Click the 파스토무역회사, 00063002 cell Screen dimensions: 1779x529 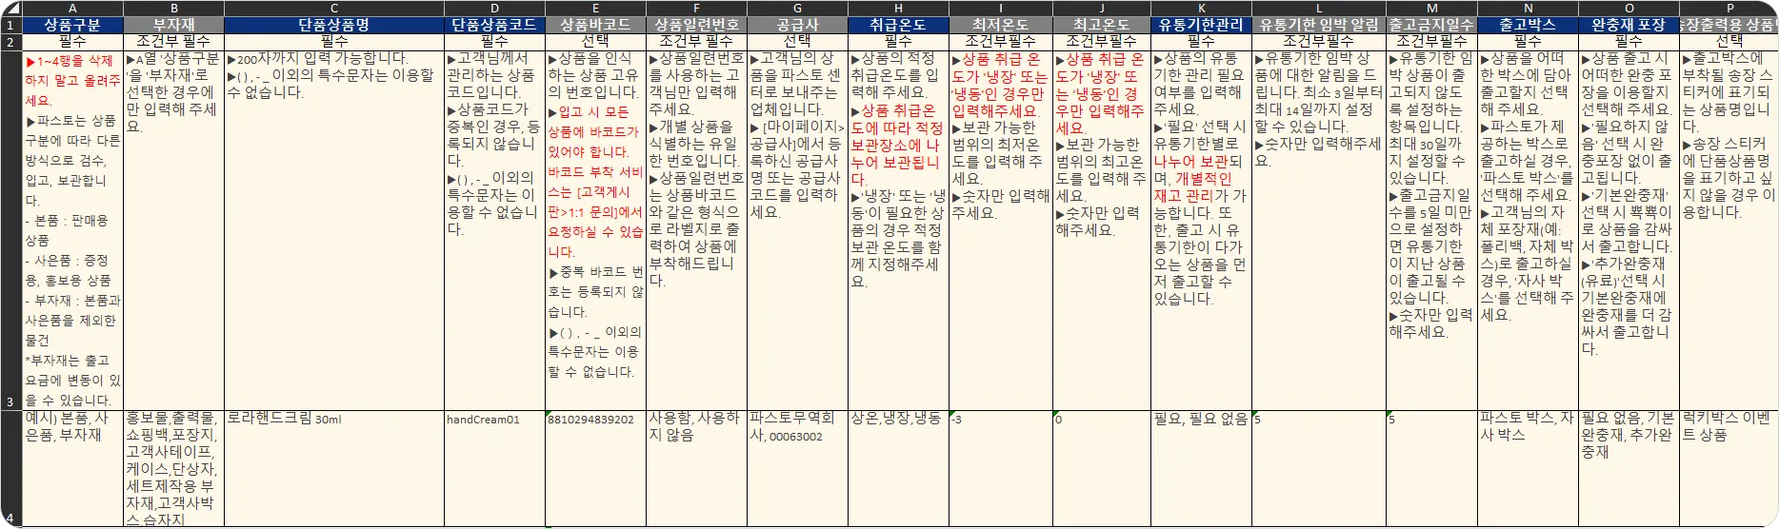797,468
